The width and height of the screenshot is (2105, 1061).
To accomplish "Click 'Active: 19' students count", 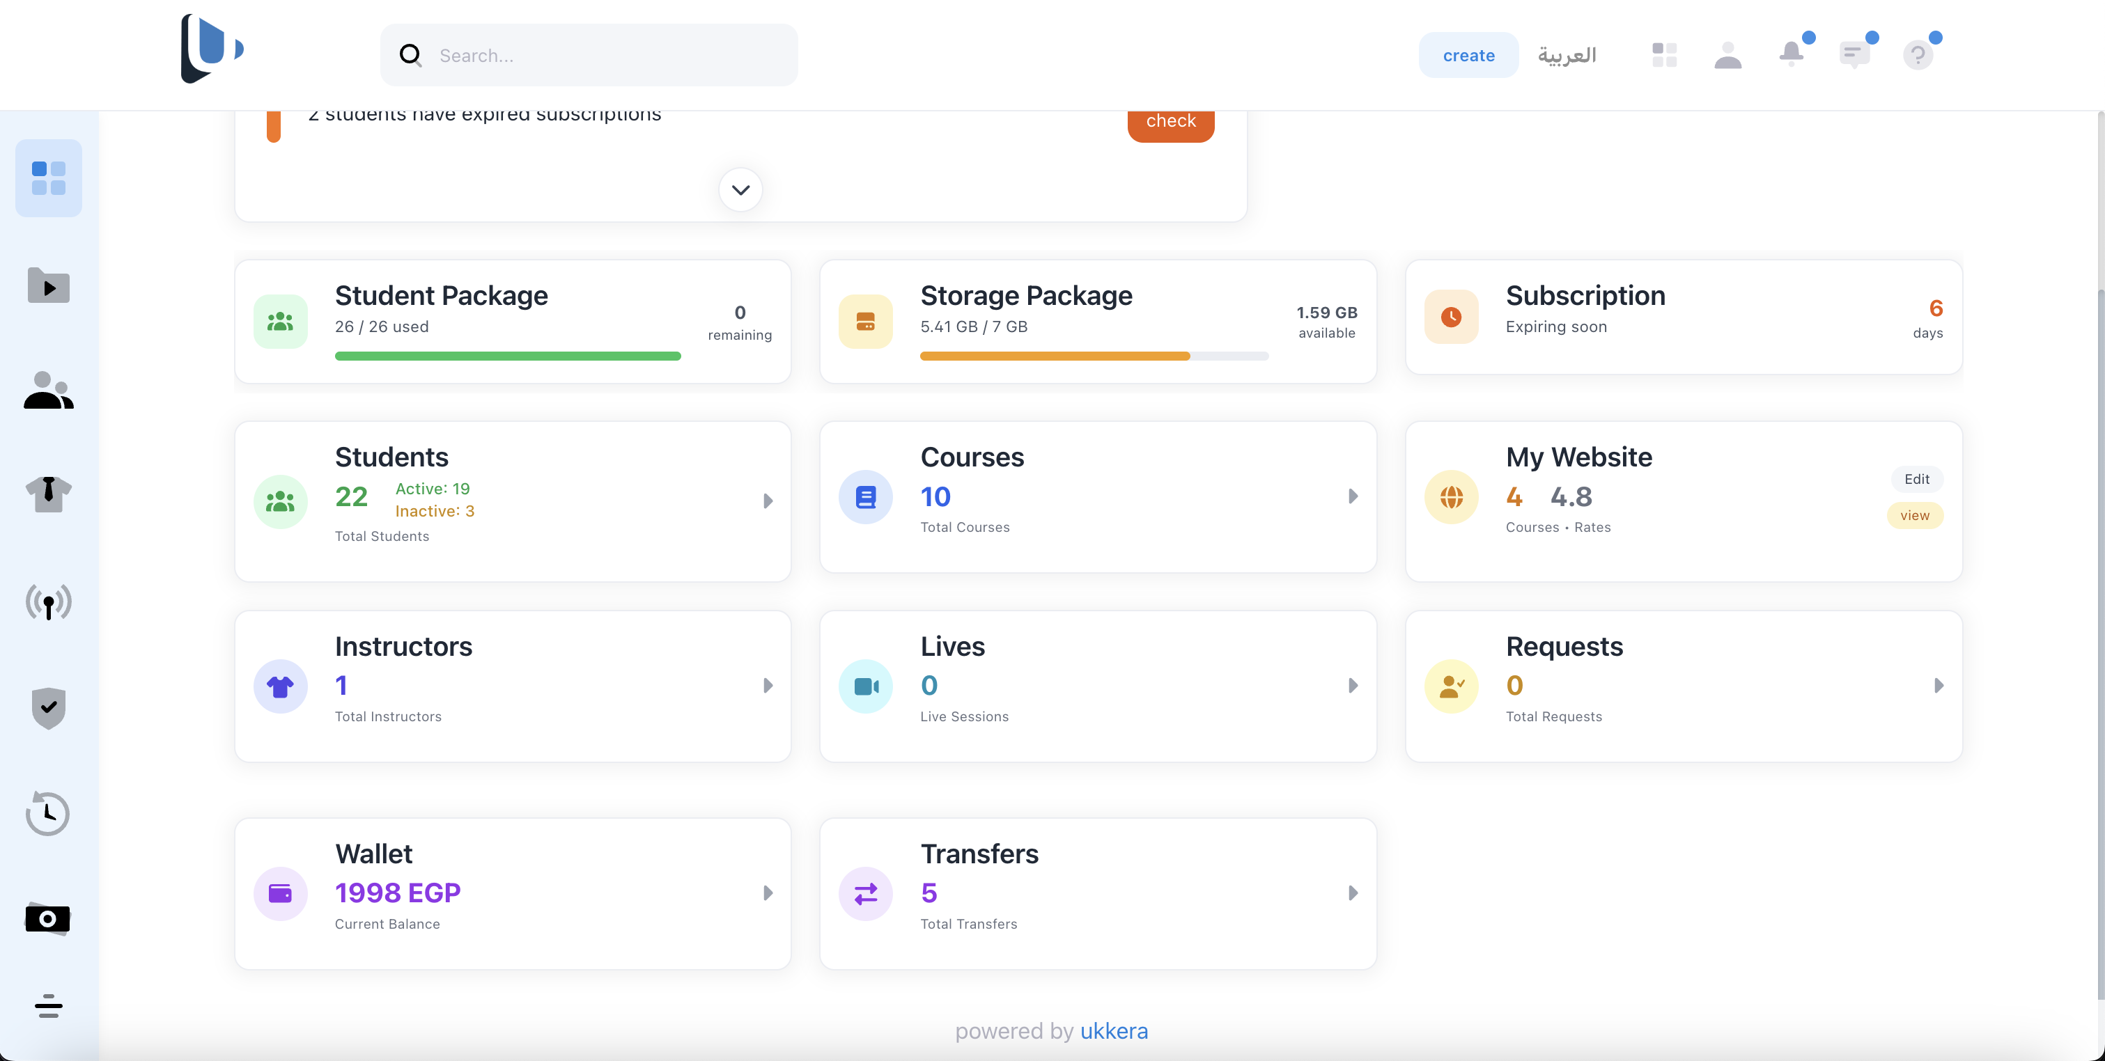I will click(x=433, y=489).
